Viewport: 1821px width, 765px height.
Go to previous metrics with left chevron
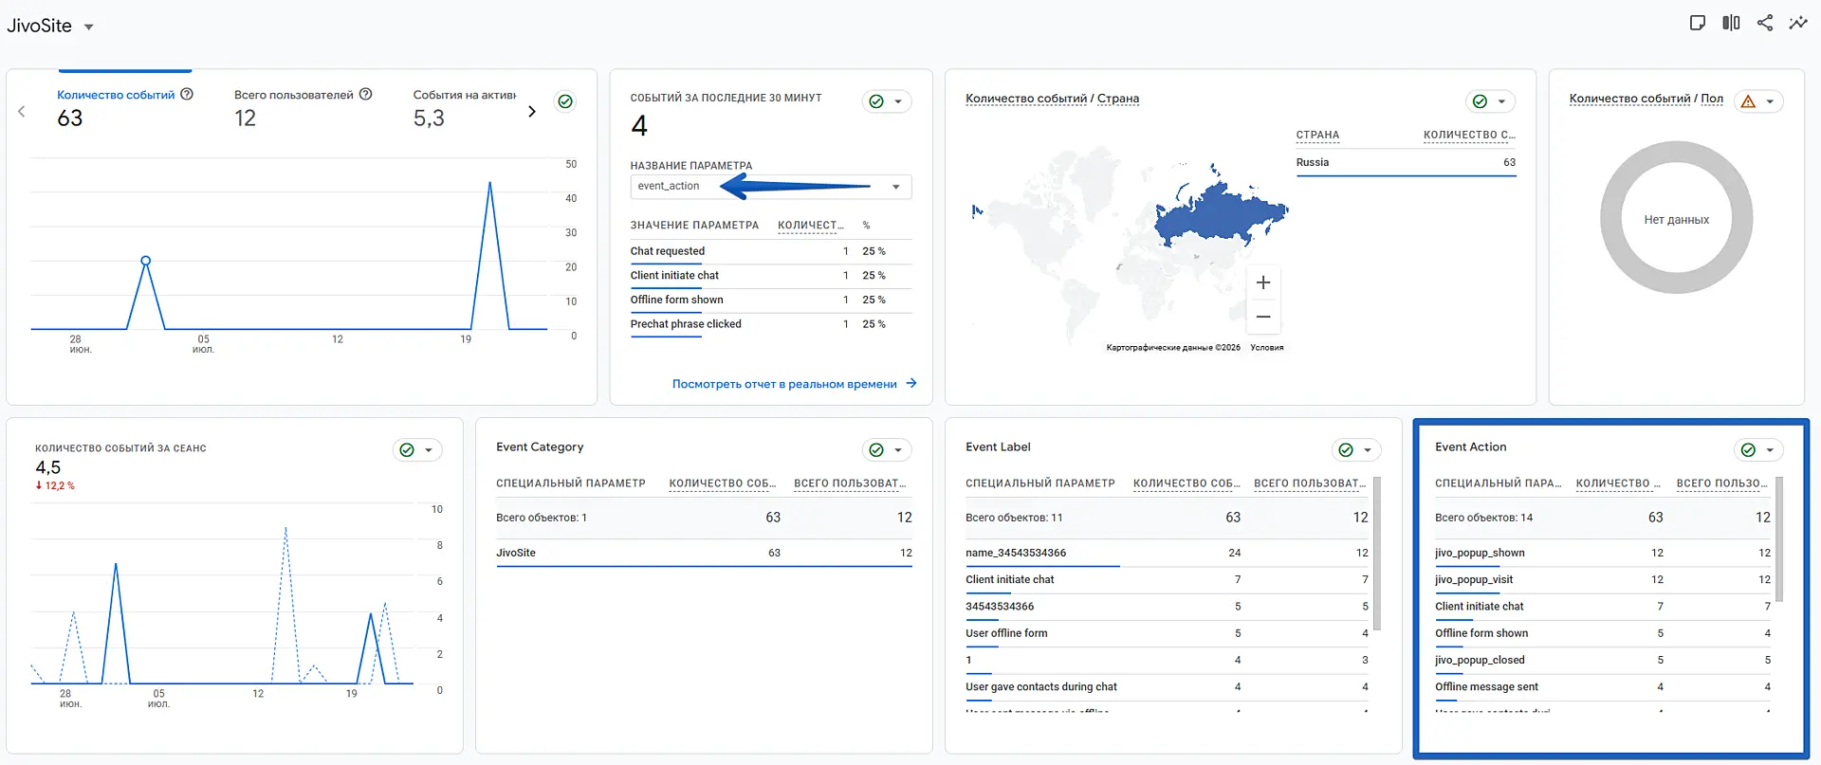pyautogui.click(x=22, y=111)
